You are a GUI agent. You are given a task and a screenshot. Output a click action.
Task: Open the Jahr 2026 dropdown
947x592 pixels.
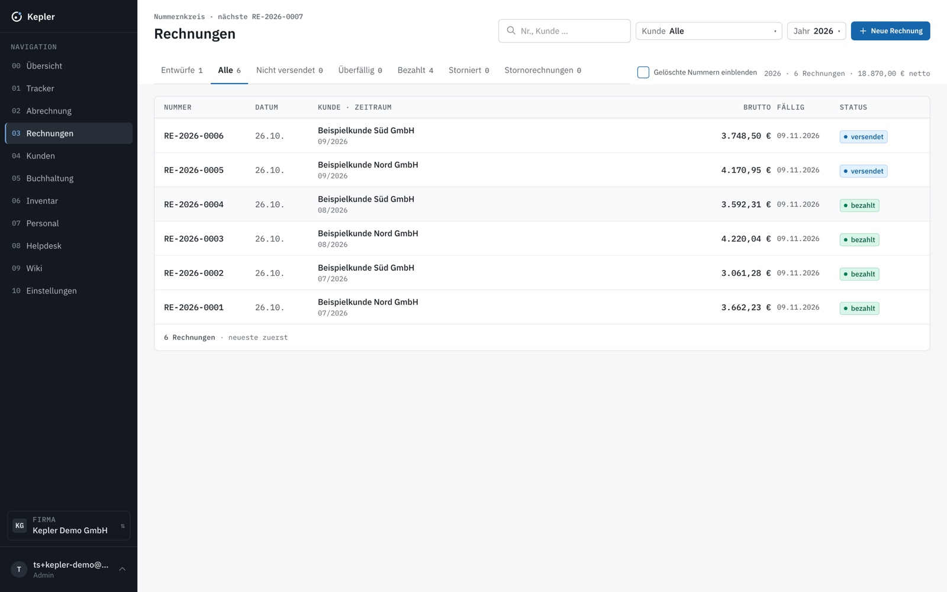(816, 31)
